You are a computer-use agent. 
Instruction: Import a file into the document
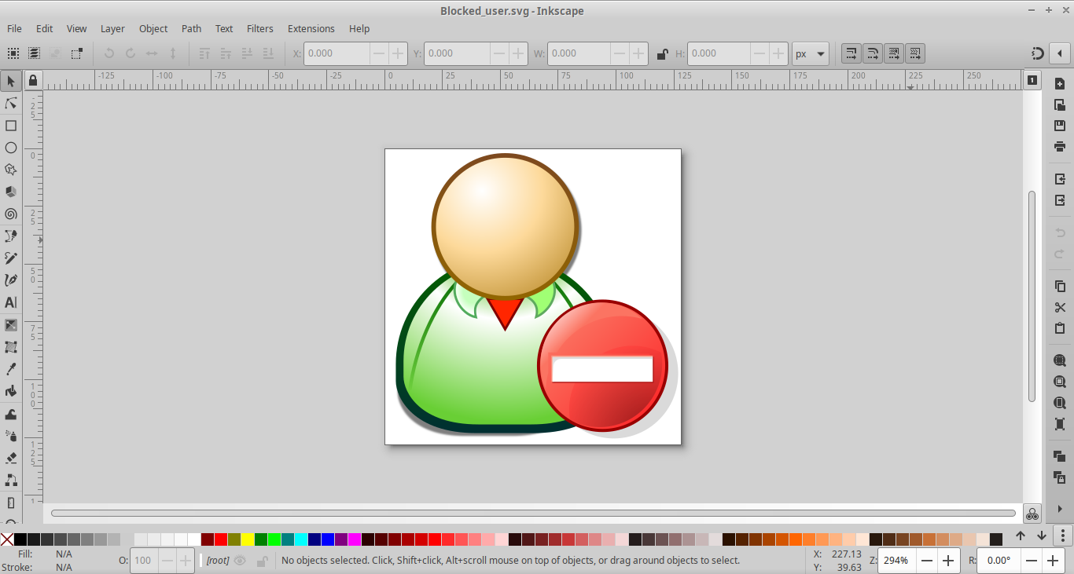(x=1060, y=179)
